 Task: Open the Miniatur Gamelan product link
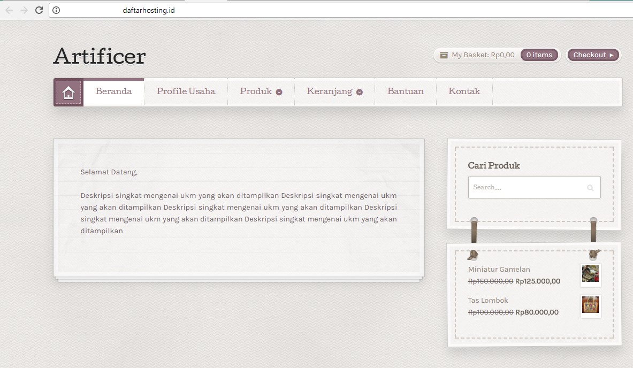(499, 270)
